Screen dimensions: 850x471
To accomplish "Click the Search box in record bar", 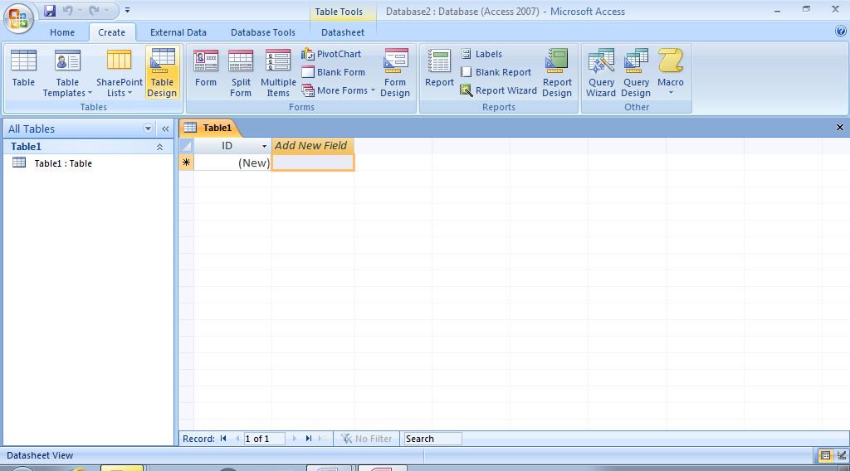I will [x=432, y=439].
